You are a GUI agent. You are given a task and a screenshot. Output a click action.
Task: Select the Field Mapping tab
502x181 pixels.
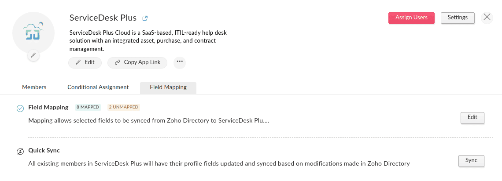[168, 87]
